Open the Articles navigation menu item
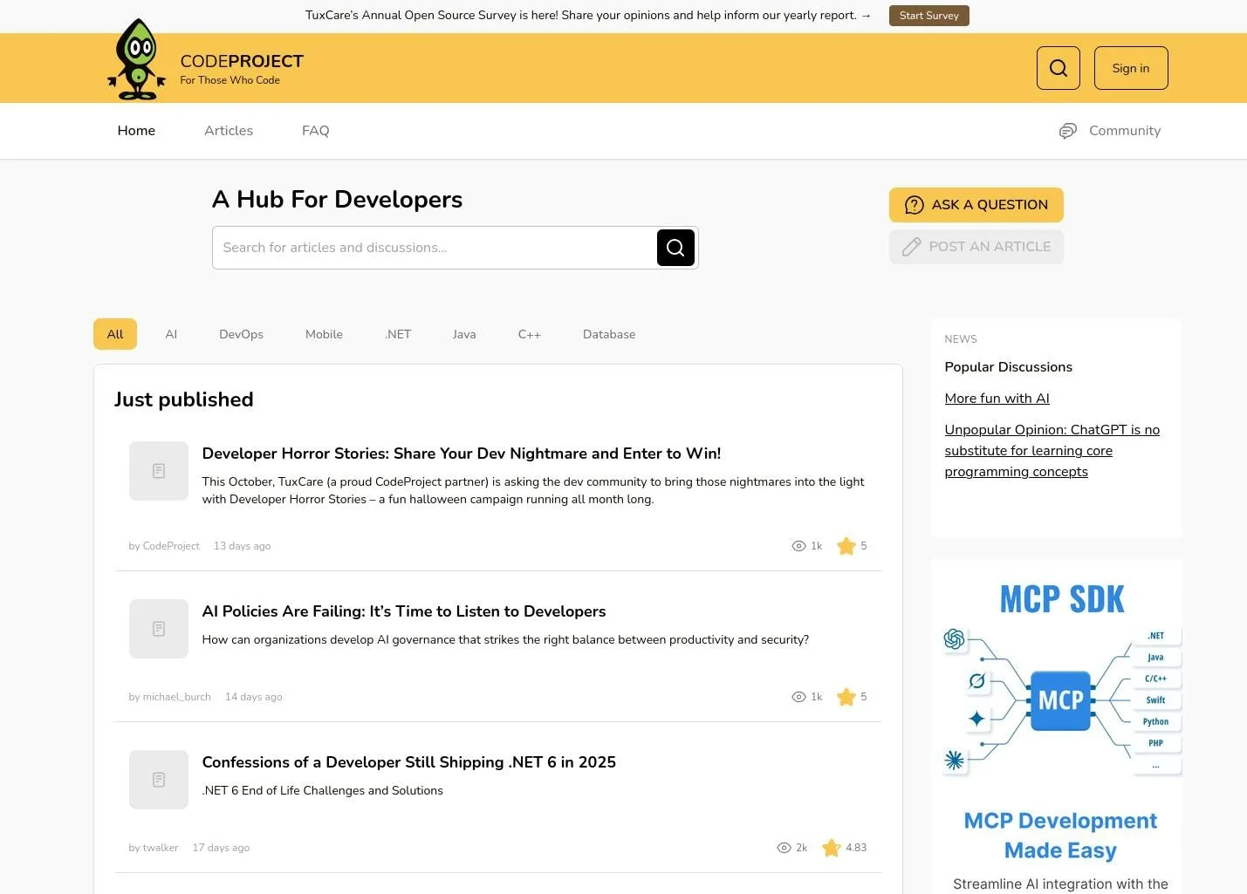This screenshot has width=1247, height=894. click(229, 131)
